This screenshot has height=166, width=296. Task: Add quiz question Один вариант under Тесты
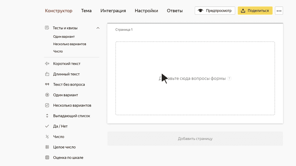tap(64, 37)
